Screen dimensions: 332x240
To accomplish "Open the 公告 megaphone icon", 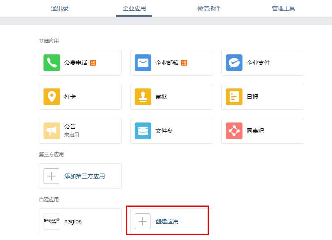I will 52,131.
